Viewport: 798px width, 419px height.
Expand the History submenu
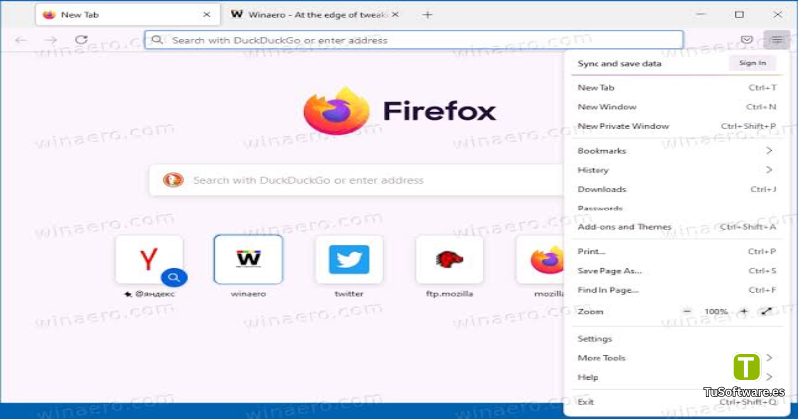point(675,170)
